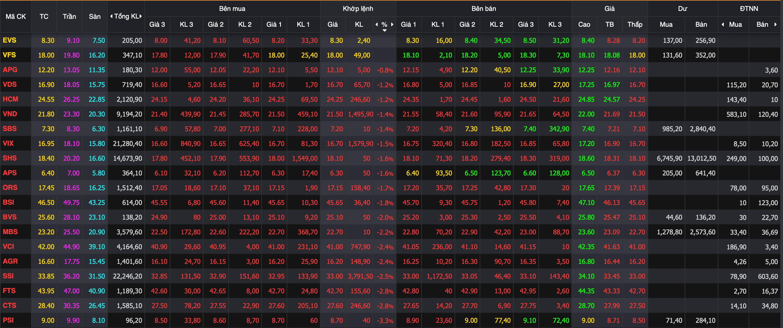Click the ĐTNN group header
This screenshot has height=328, width=783.
[749, 8]
